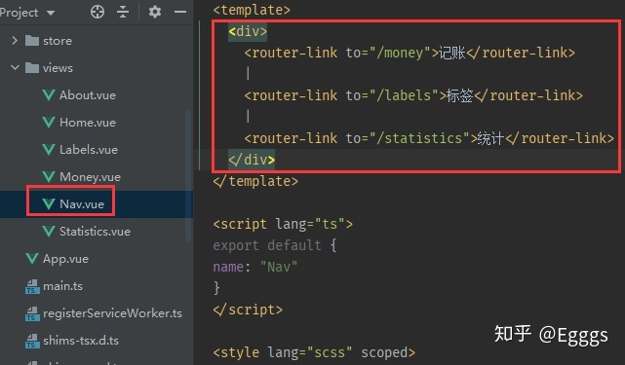Click the export default line
Image resolution: width=625 pixels, height=365 pixels.
click(x=275, y=245)
